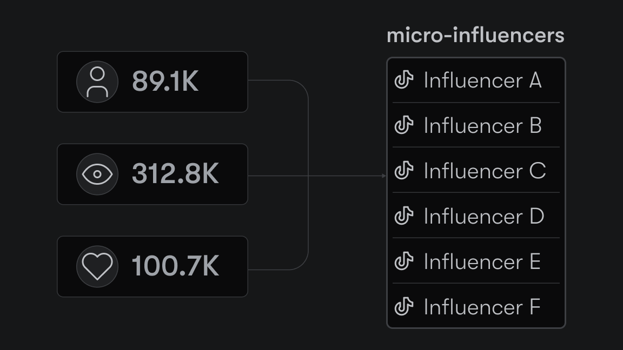Screen dimensions: 623x350
Task: Click TikTok icon beside Influencer D
Action: pyautogui.click(x=403, y=216)
